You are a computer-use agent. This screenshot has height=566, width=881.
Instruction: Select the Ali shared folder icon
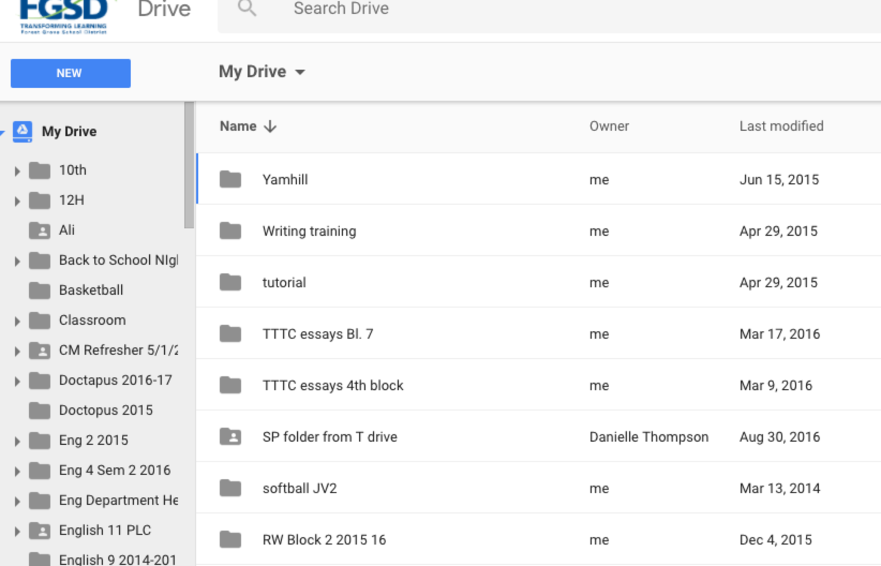(x=40, y=231)
